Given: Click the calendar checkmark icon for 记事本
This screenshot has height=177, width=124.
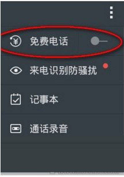Looking at the screenshot, I should coord(16,99).
